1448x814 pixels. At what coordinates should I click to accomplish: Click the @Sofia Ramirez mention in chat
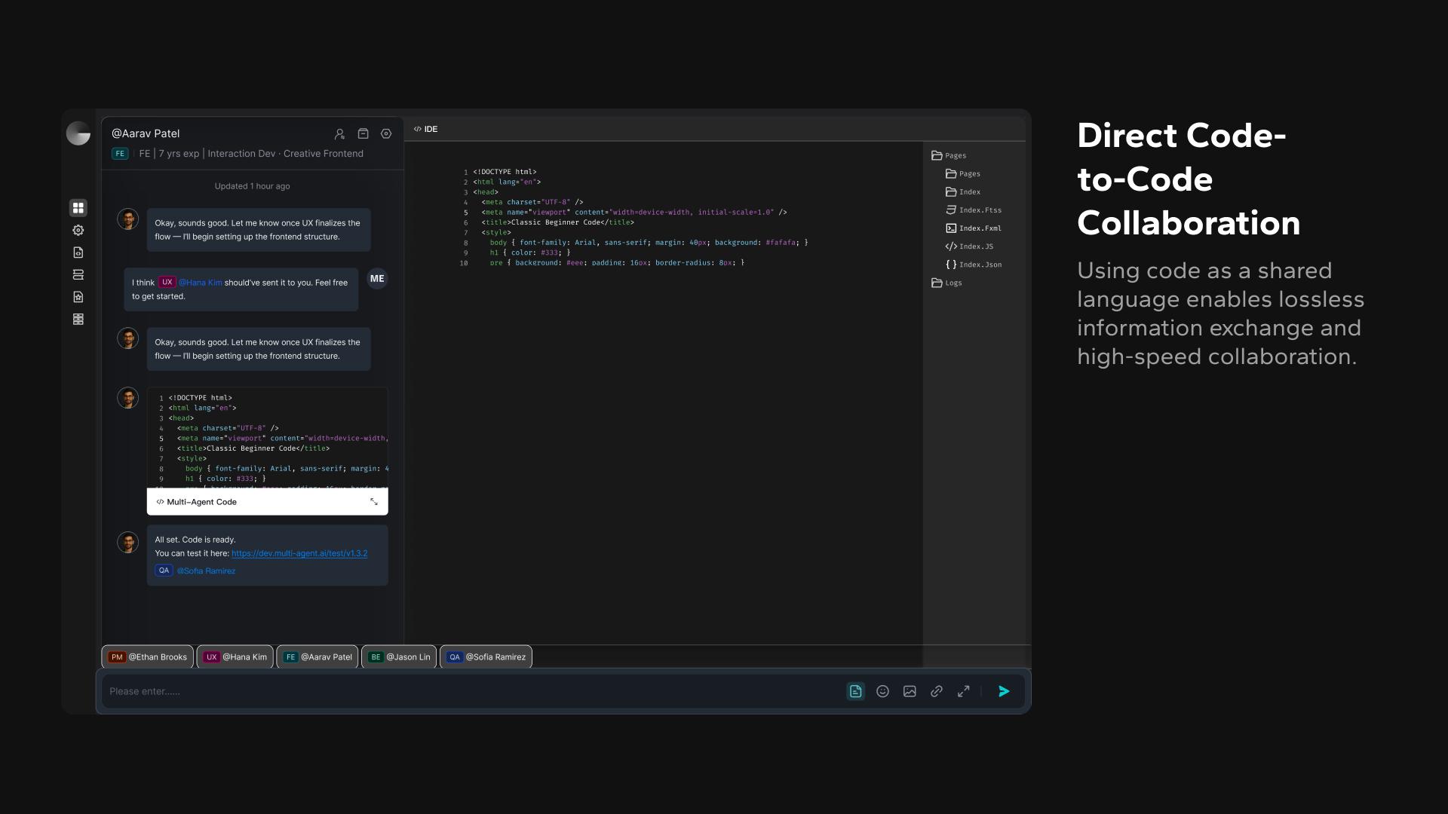click(x=206, y=571)
